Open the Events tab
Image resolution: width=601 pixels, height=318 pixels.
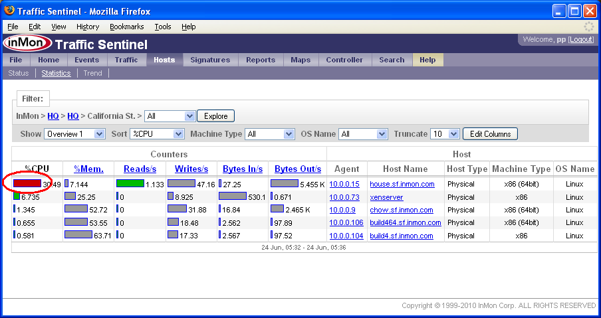[86, 60]
